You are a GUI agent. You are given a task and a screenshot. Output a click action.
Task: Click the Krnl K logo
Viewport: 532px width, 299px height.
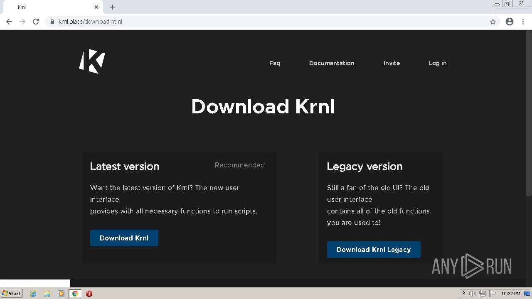[92, 61]
